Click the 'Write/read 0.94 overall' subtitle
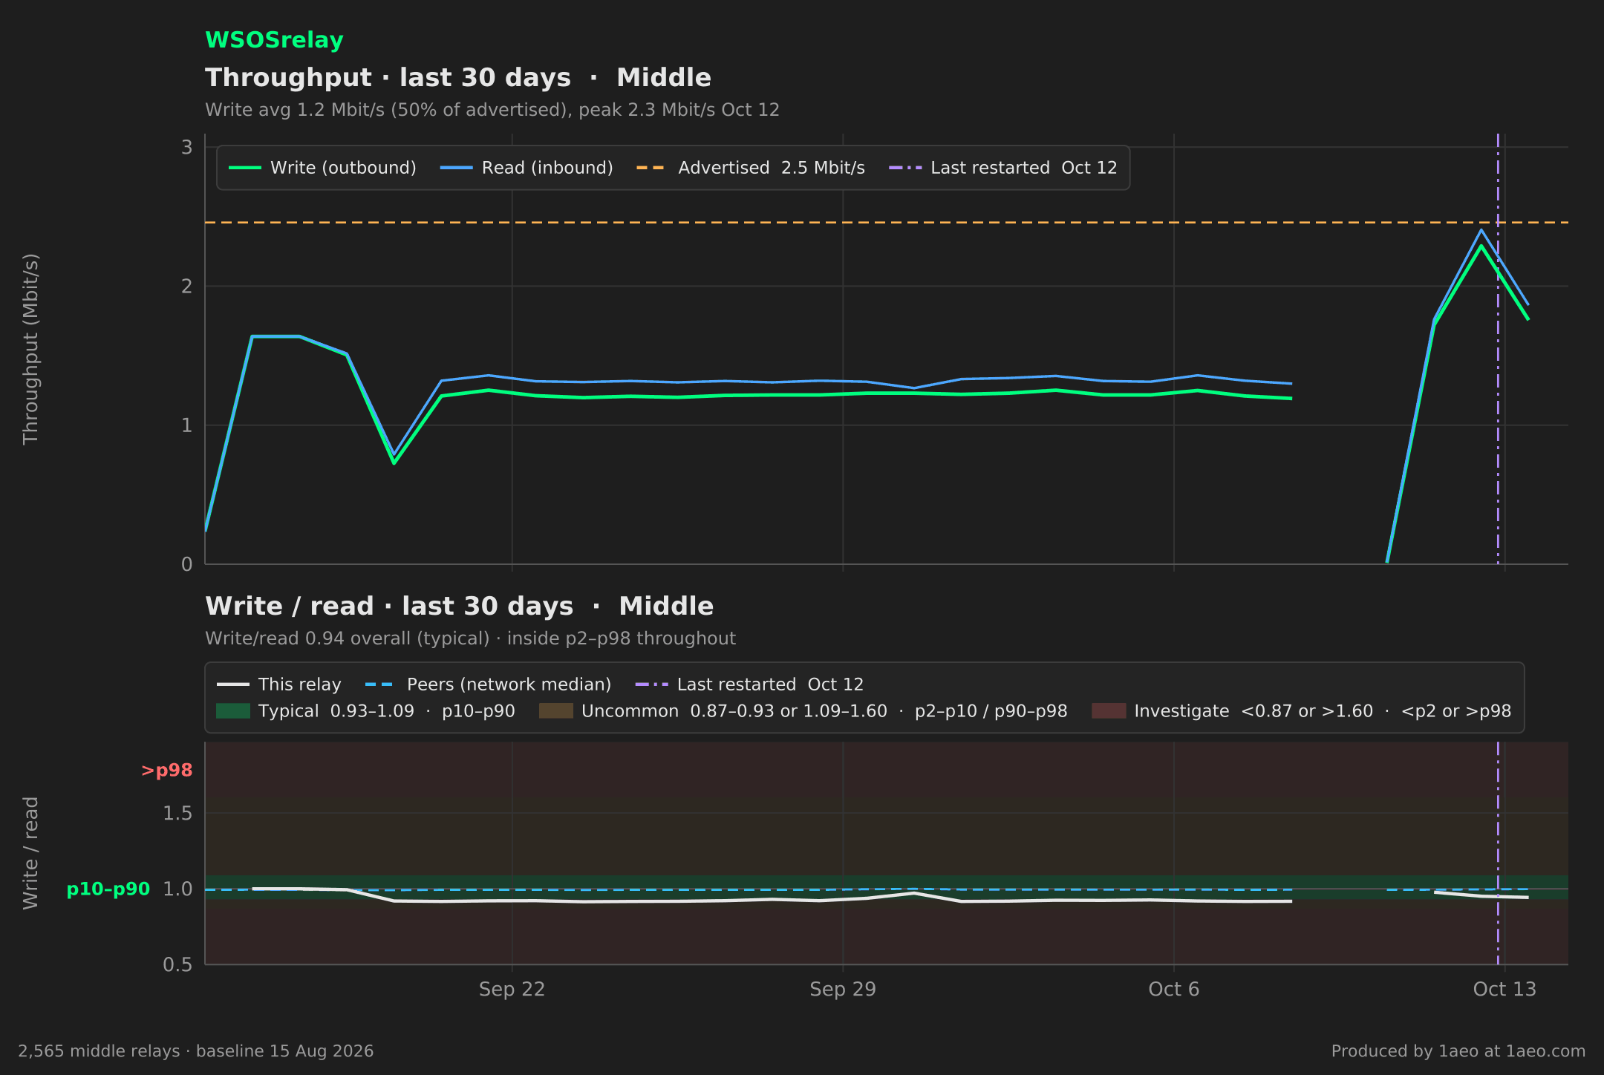 click(x=471, y=638)
